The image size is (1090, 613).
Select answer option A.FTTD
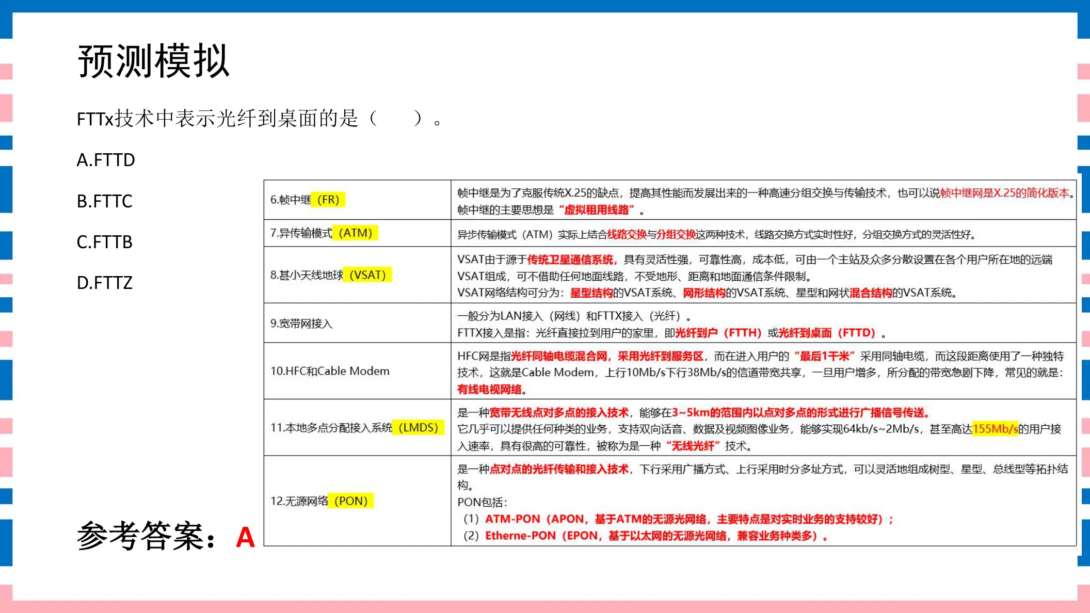click(106, 160)
